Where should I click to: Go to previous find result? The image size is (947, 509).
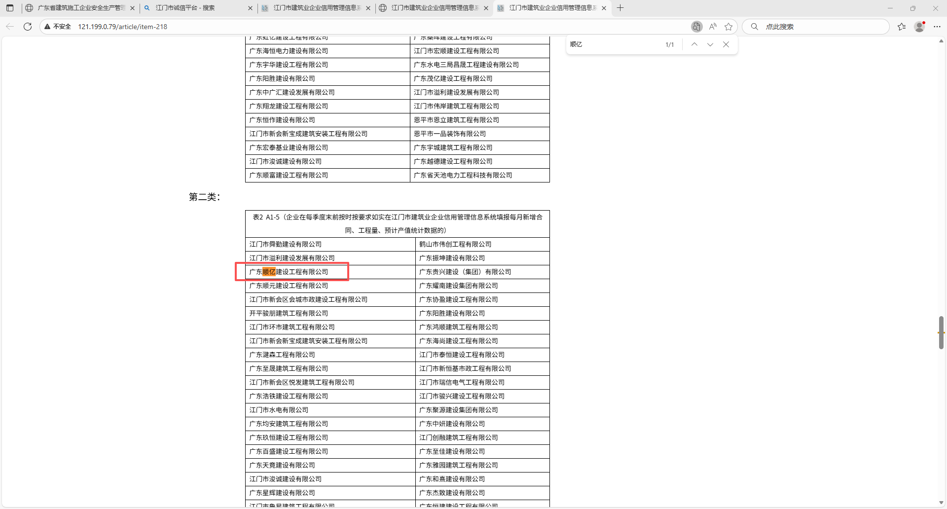click(694, 44)
